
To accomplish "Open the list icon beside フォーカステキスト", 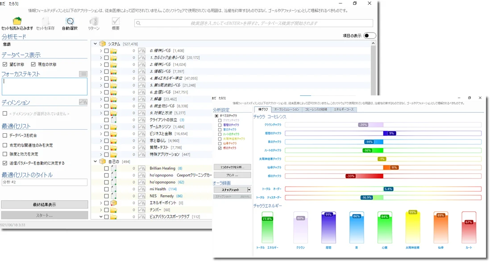I will (x=83, y=74).
